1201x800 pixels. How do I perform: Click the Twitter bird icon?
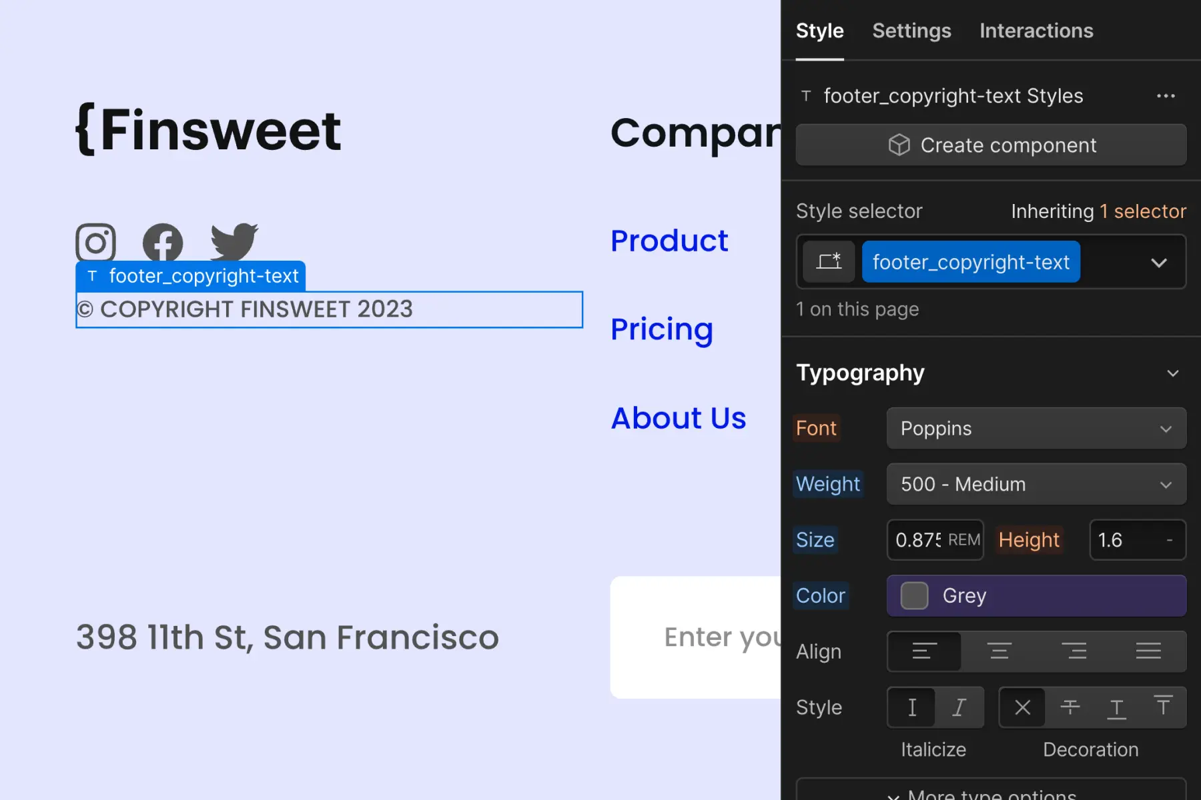[234, 242]
